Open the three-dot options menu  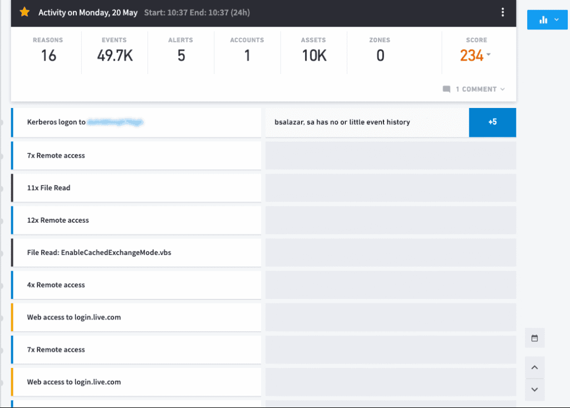coord(503,12)
